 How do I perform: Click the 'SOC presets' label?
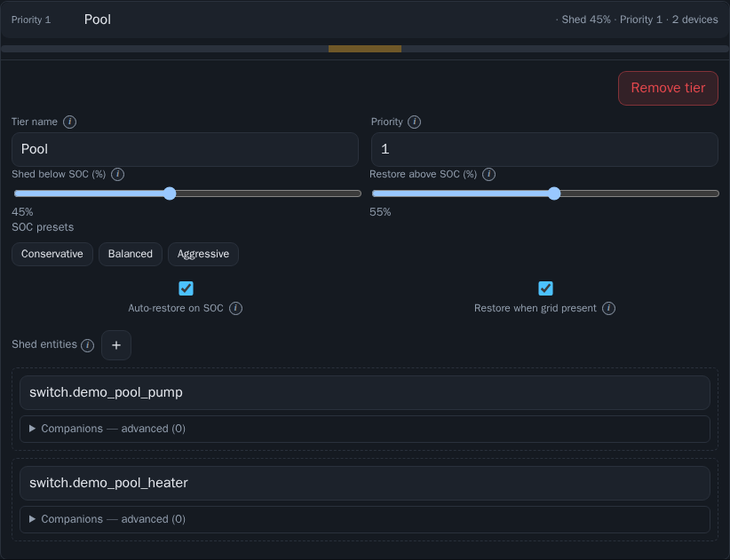pyautogui.click(x=43, y=227)
